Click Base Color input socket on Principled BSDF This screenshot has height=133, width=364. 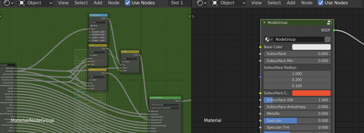pyautogui.click(x=149, y=111)
